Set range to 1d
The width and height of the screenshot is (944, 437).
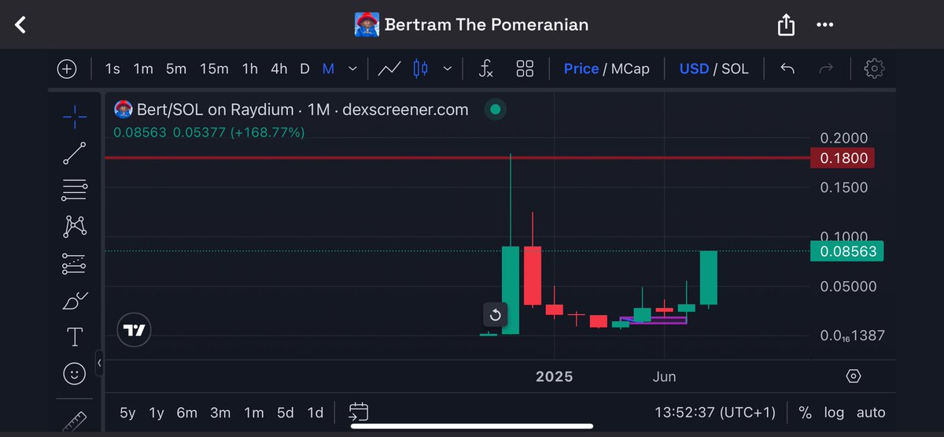click(315, 413)
